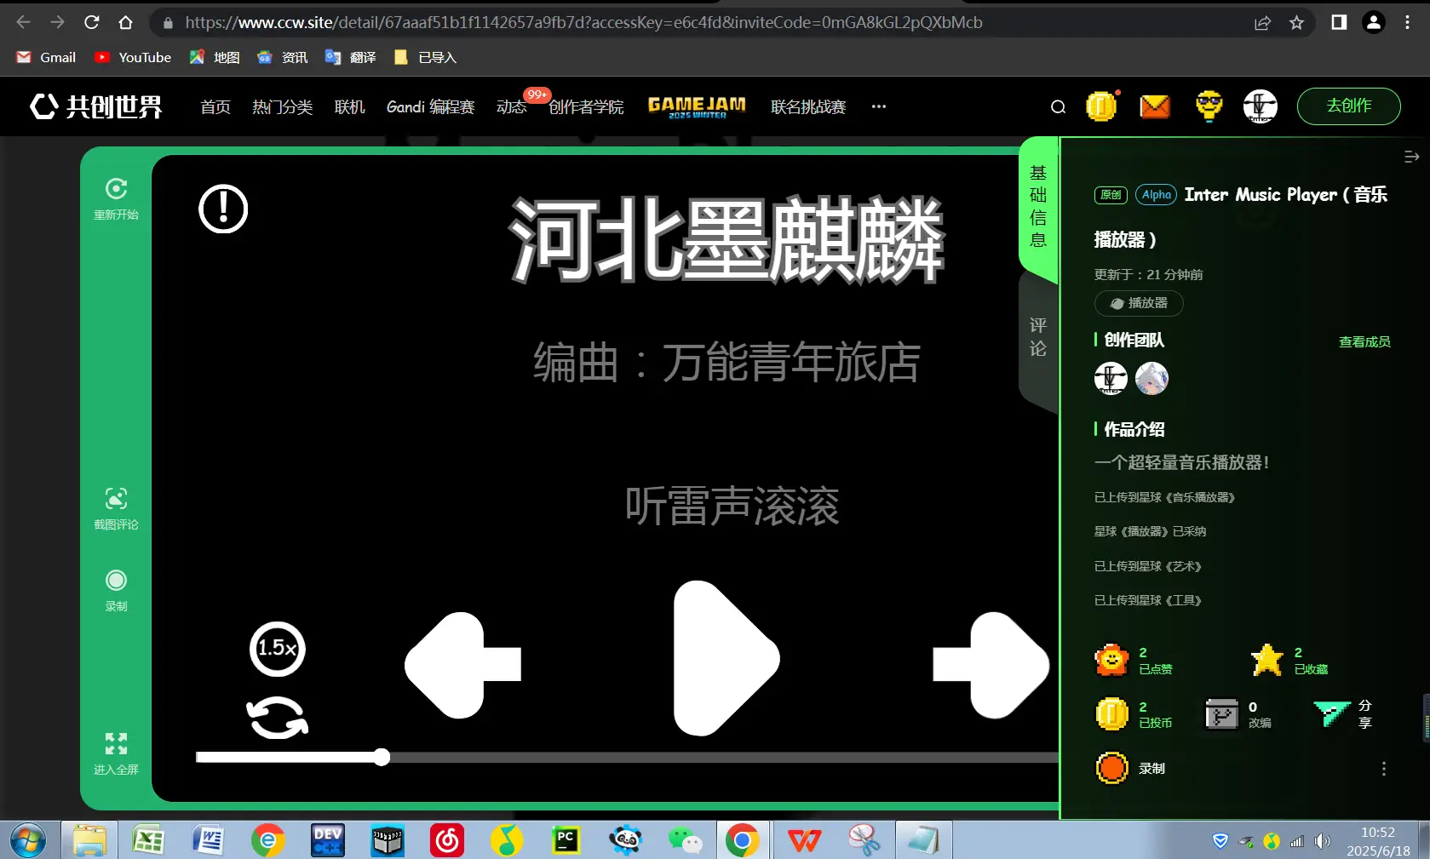Click the song progress slider handle

tap(382, 757)
